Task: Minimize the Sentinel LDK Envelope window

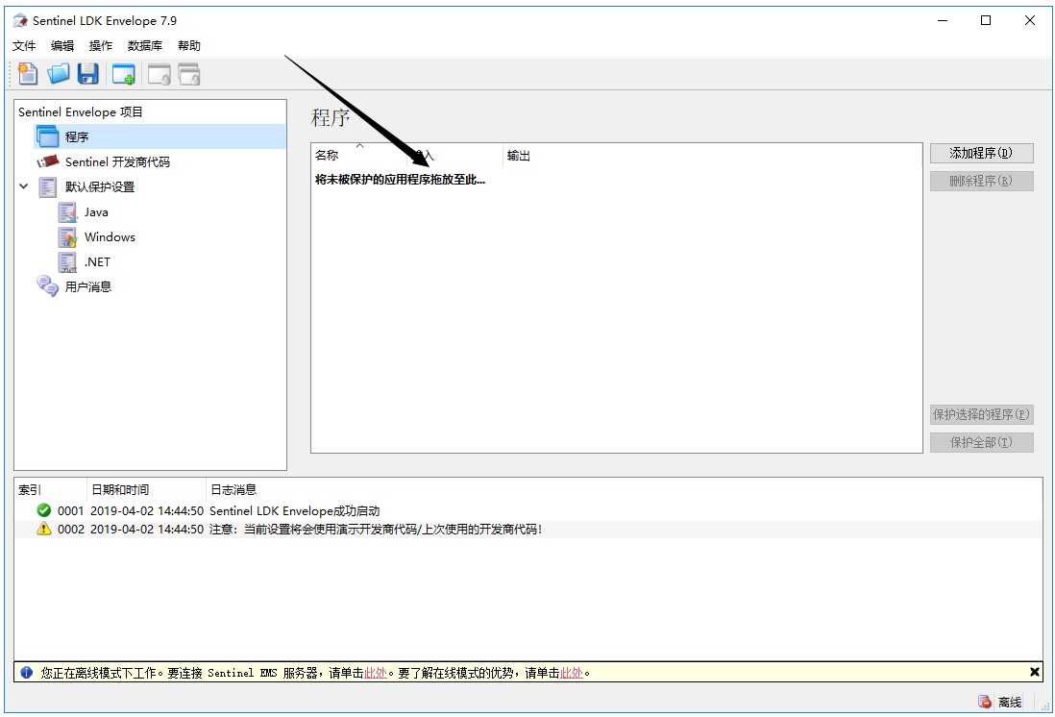Action: (x=943, y=21)
